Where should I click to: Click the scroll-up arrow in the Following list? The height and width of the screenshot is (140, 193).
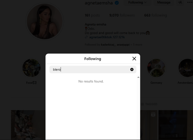138,77
